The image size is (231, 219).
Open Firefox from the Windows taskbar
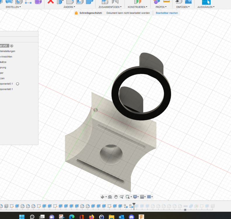pos(91,217)
